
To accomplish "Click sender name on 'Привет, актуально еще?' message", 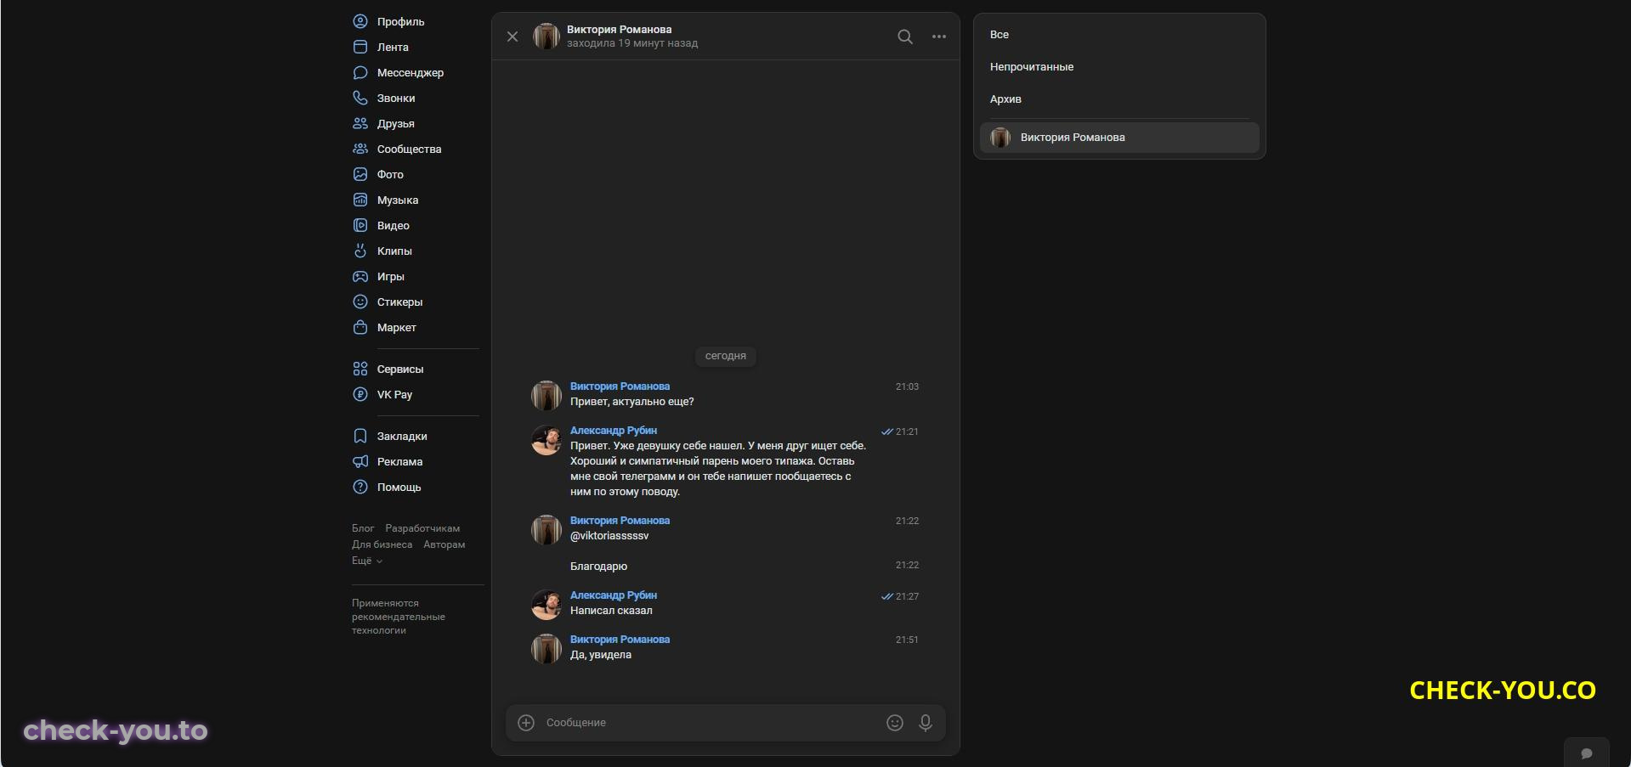I will [x=620, y=386].
